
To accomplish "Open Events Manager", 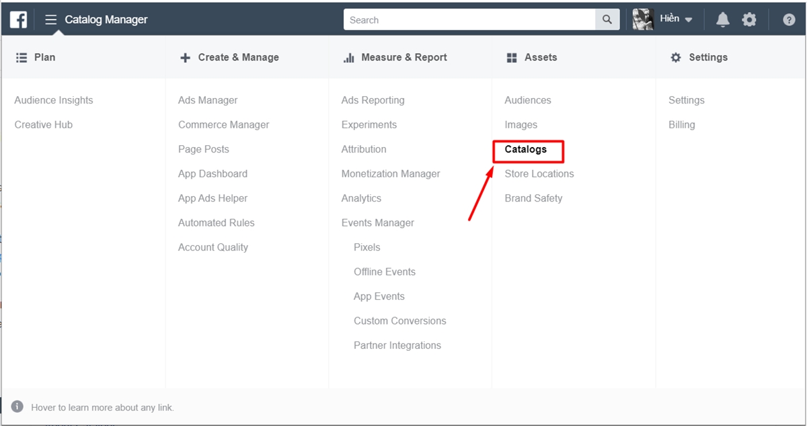I will point(378,223).
